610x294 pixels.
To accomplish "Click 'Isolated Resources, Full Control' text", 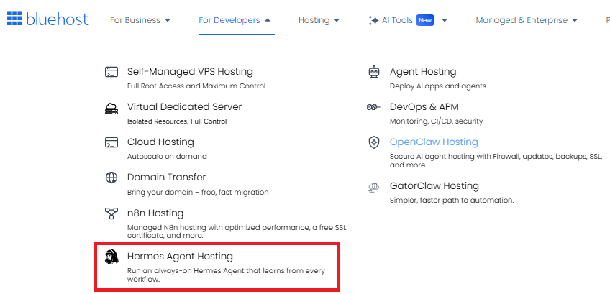I will 177,121.
